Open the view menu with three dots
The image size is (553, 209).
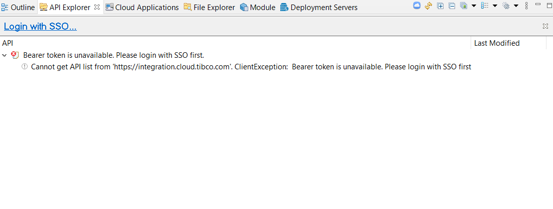(526, 6)
